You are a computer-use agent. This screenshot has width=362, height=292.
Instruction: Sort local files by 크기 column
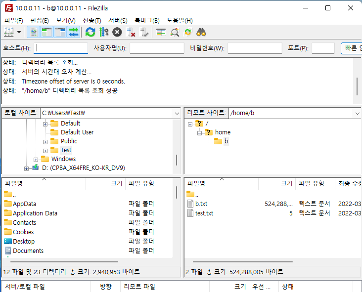click(x=105, y=184)
